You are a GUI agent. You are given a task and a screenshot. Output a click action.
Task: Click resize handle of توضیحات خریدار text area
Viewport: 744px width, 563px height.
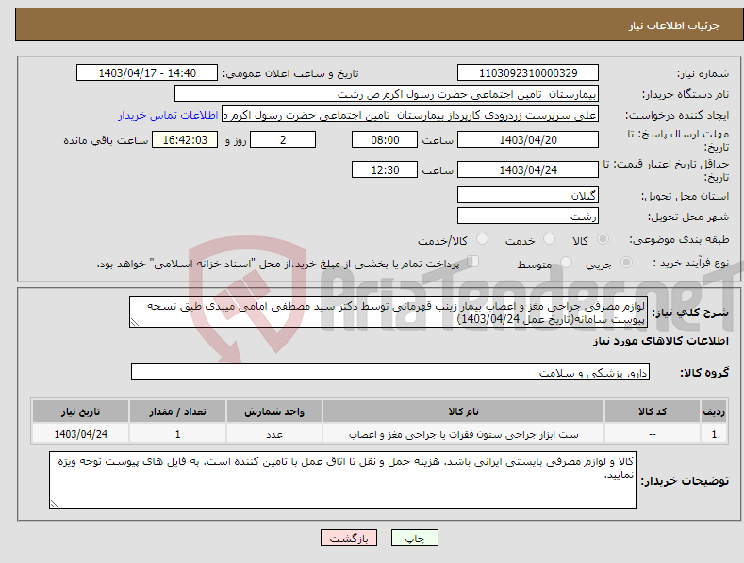[54, 505]
